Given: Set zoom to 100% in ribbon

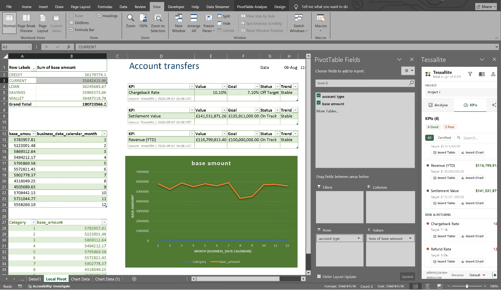Looking at the screenshot, I should (x=143, y=21).
